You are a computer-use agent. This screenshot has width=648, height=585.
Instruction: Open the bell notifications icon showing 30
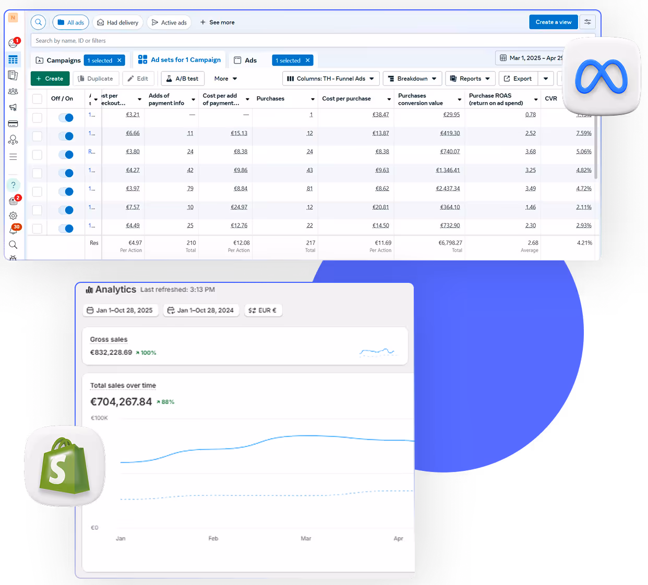pyautogui.click(x=13, y=229)
